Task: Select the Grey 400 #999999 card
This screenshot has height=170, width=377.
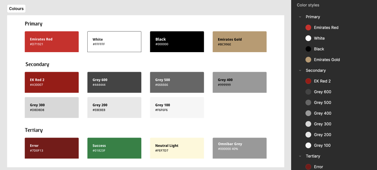Action: click(x=240, y=82)
